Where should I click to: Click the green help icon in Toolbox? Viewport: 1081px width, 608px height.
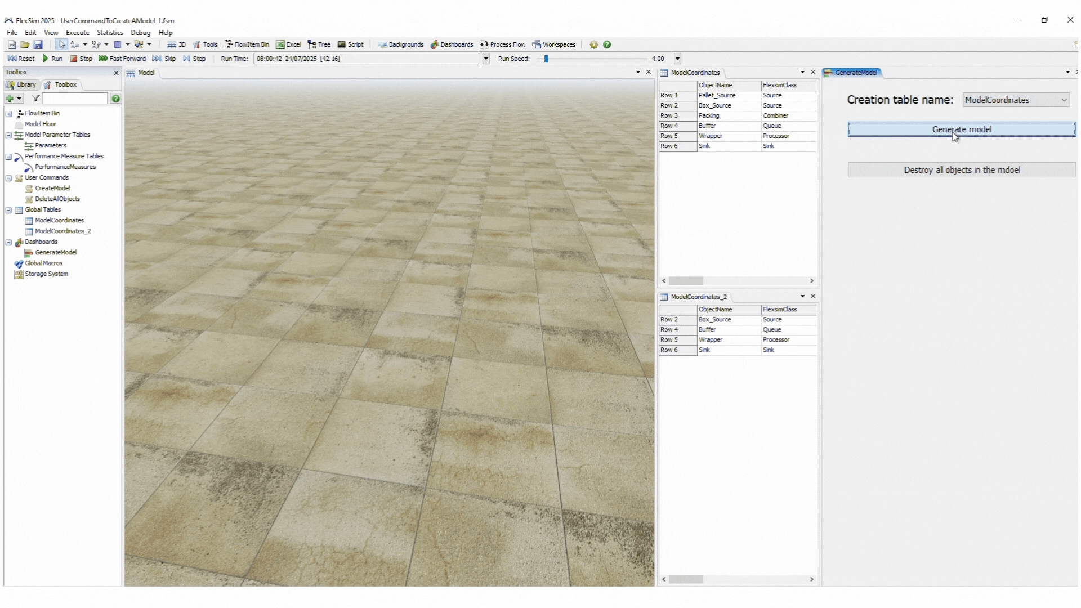tap(115, 99)
